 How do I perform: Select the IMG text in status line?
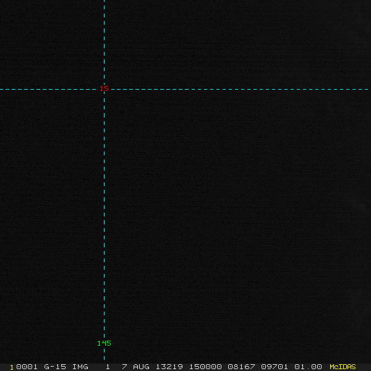coord(80,367)
